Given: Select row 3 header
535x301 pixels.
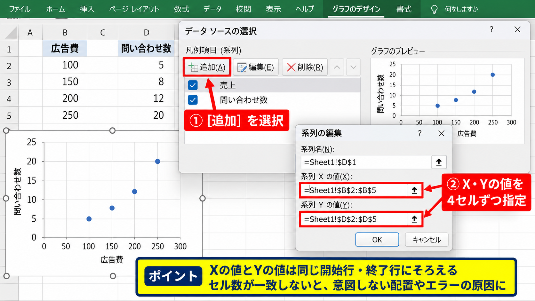Looking at the screenshot, I should point(9,82).
